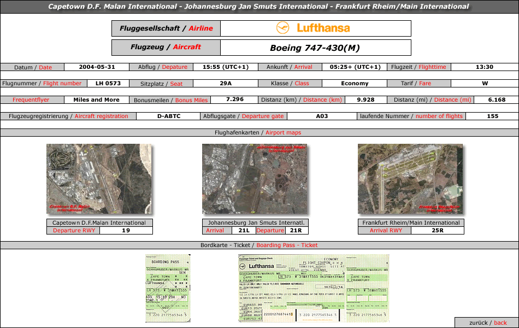
Task: Click the Johannesburg Jan Smuts Internatl. caption
Action: tap(255, 222)
